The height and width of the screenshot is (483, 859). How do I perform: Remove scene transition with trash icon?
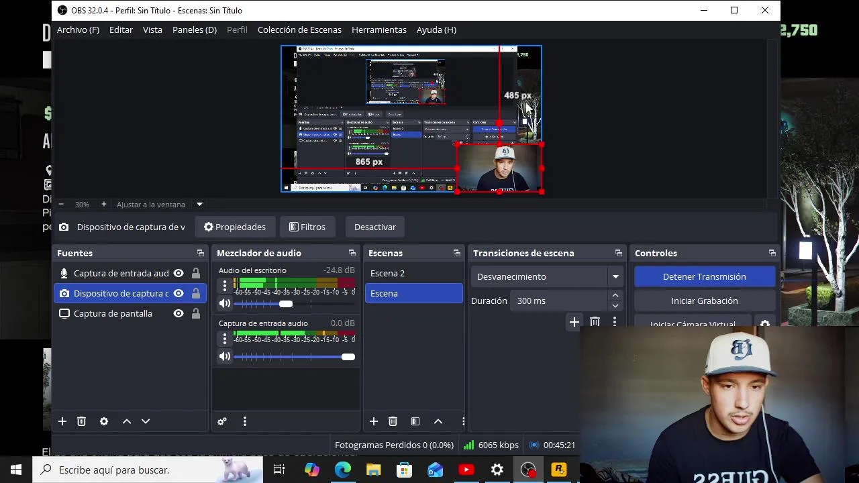(595, 323)
